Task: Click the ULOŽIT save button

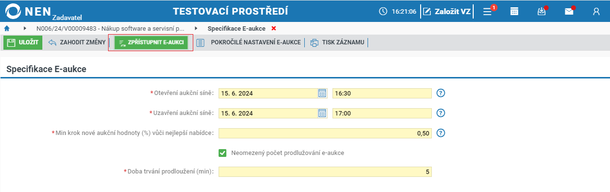Action: [23, 42]
